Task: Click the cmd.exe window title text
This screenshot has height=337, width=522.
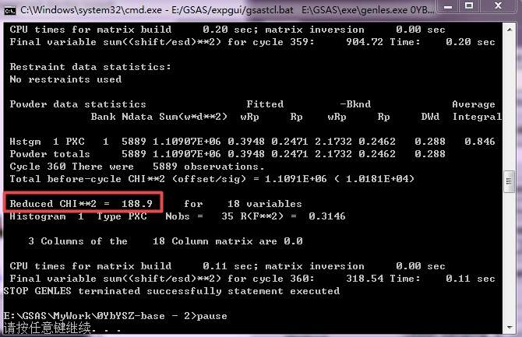Action: pyautogui.click(x=227, y=10)
